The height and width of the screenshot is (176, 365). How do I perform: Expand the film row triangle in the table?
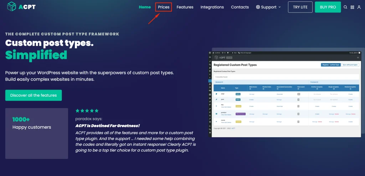pos(216,106)
